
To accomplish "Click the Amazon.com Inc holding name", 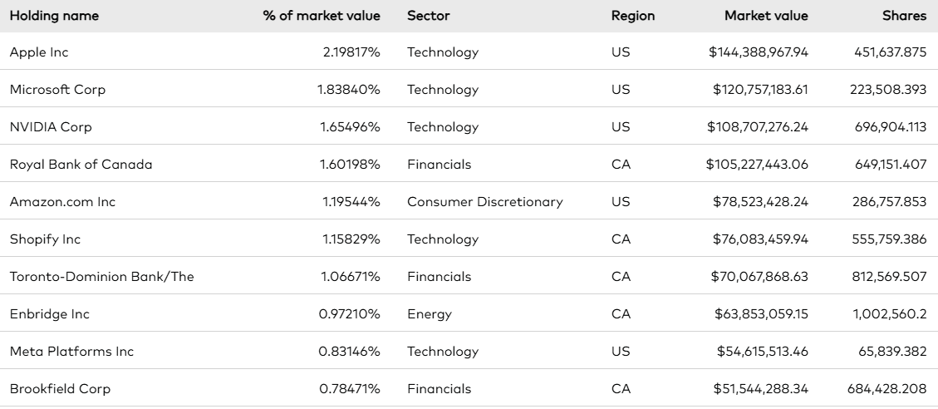I will point(59,202).
